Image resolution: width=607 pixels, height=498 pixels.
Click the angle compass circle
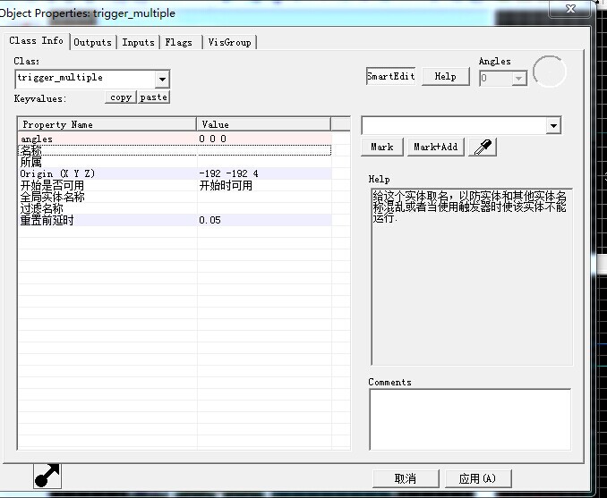(550, 72)
